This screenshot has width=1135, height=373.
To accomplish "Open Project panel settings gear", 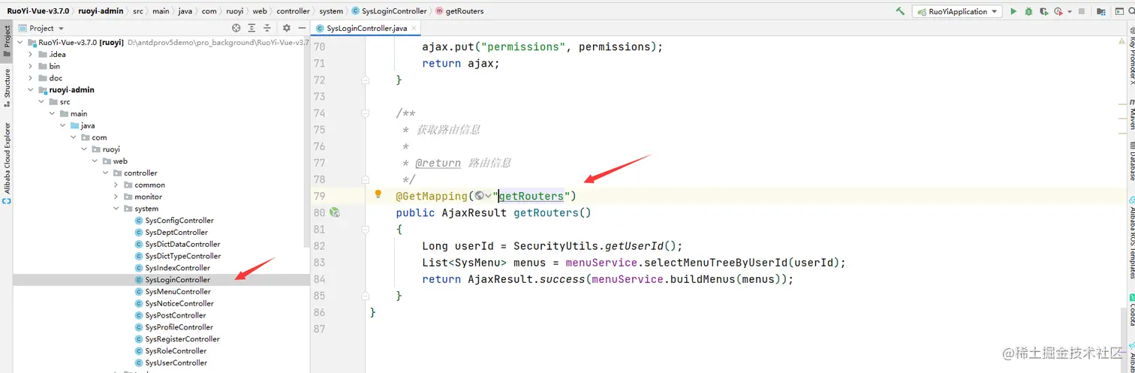I will click(x=286, y=28).
